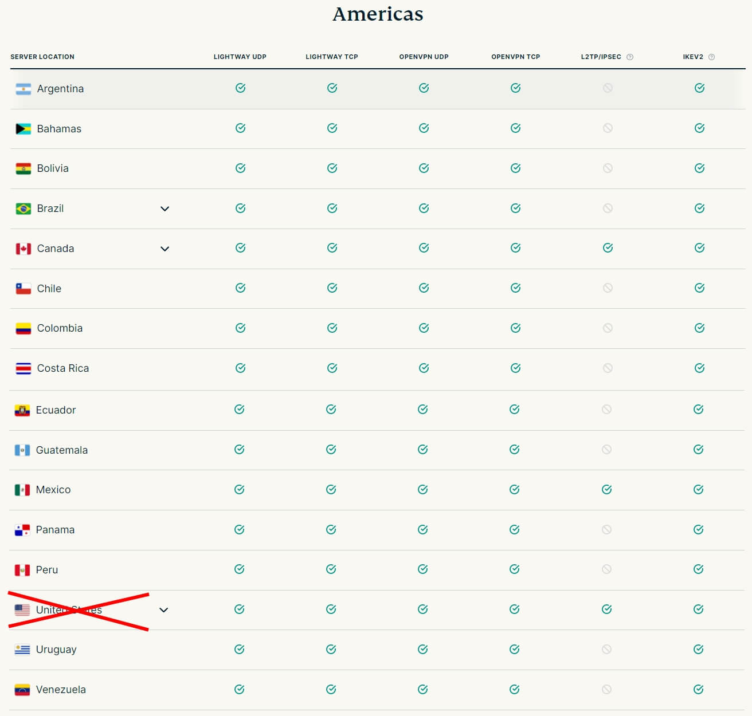
Task: Click the Argentina flag icon
Action: point(23,89)
